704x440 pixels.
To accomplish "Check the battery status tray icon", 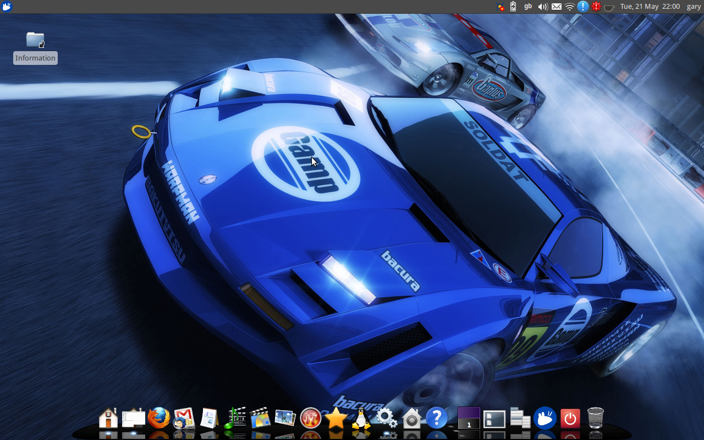I will (x=513, y=7).
